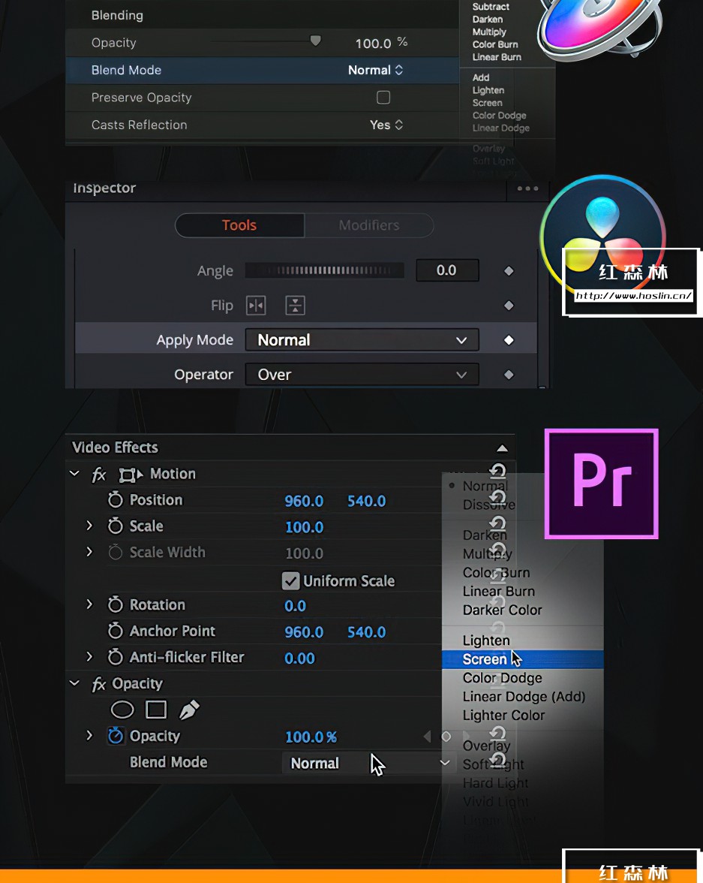The image size is (703, 883).
Task: Go to previous Opacity keyframe
Action: coord(427,736)
